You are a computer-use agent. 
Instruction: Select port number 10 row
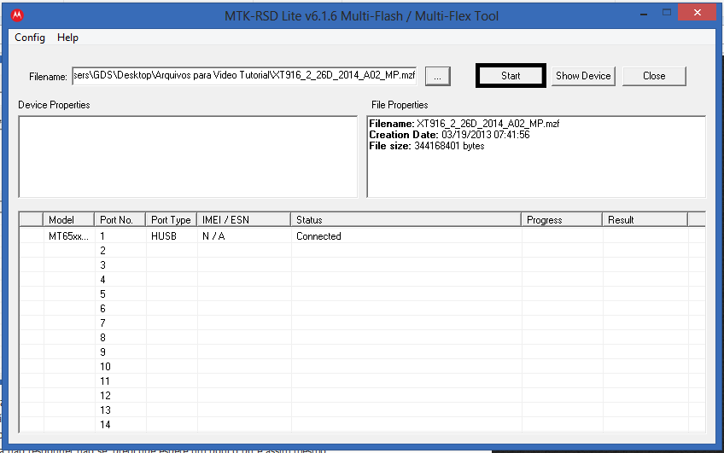pos(362,367)
